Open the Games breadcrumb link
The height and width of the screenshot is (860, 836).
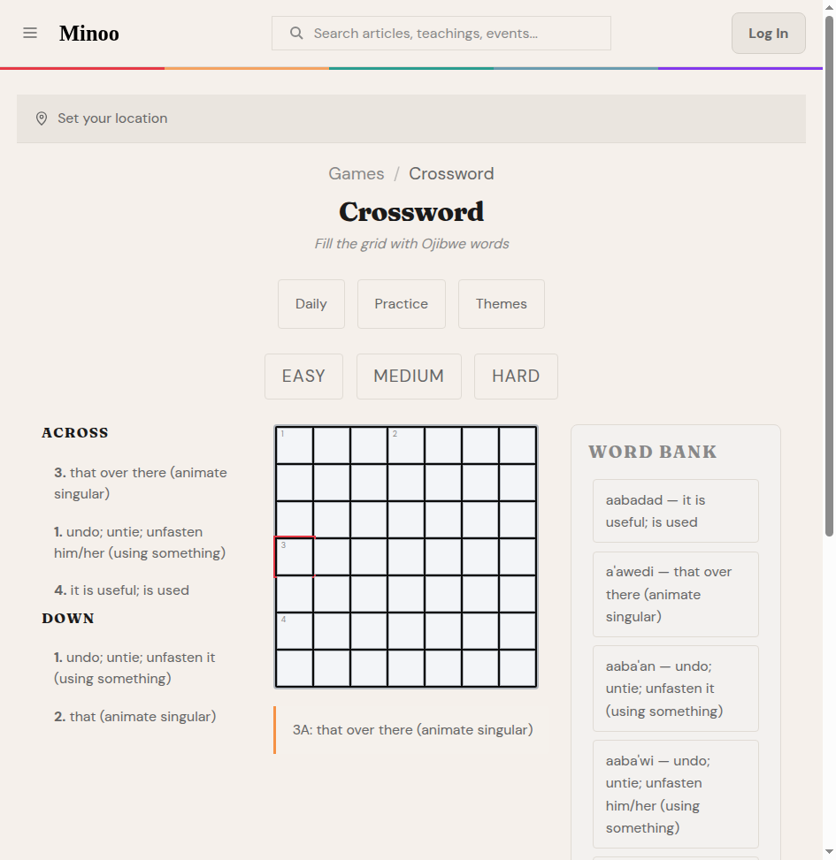click(357, 173)
